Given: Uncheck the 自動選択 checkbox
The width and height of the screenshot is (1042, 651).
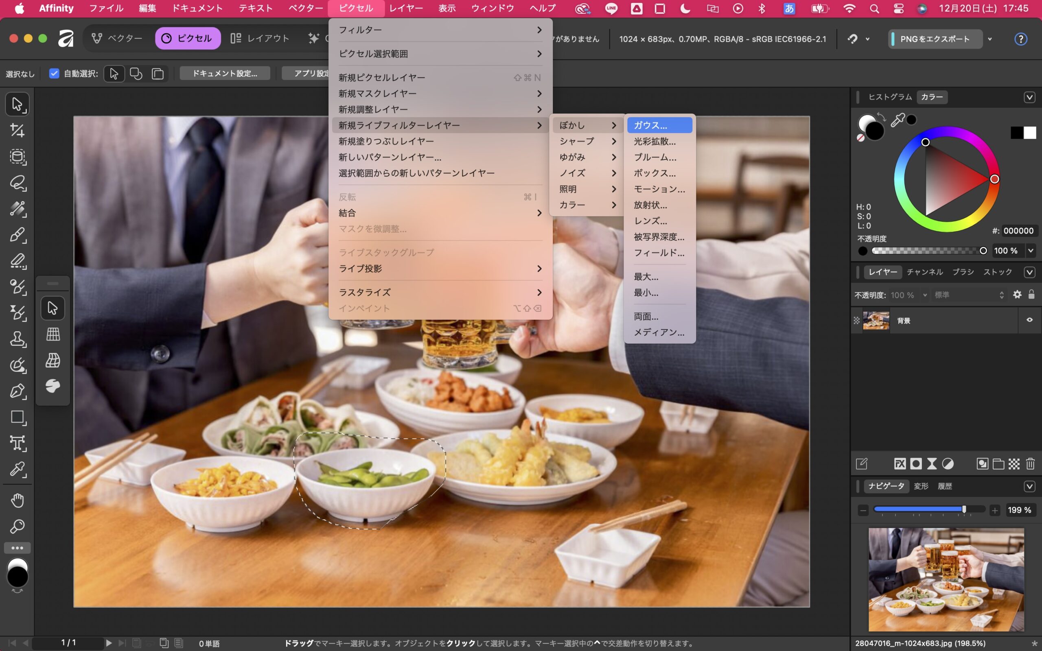Looking at the screenshot, I should pos(54,74).
